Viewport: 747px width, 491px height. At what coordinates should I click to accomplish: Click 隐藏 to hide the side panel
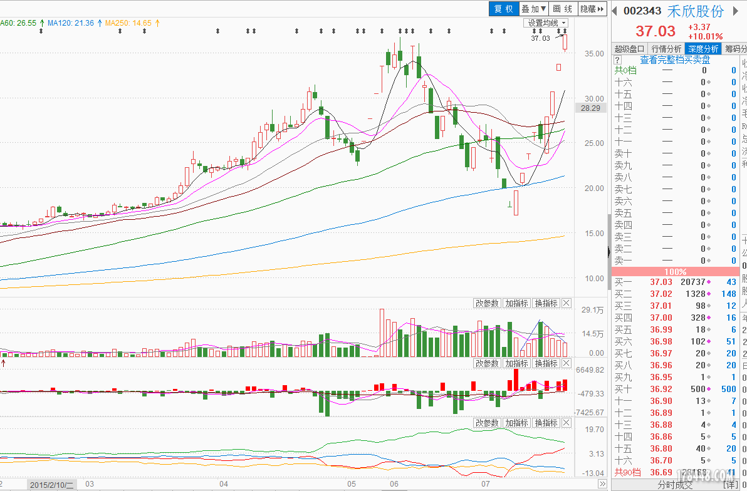tap(592, 9)
